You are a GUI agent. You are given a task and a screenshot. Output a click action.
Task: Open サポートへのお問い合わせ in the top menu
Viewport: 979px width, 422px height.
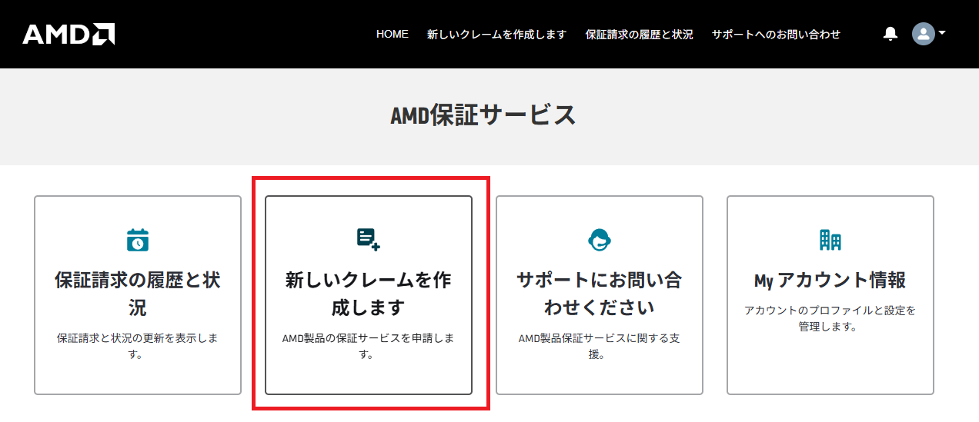pyautogui.click(x=776, y=35)
